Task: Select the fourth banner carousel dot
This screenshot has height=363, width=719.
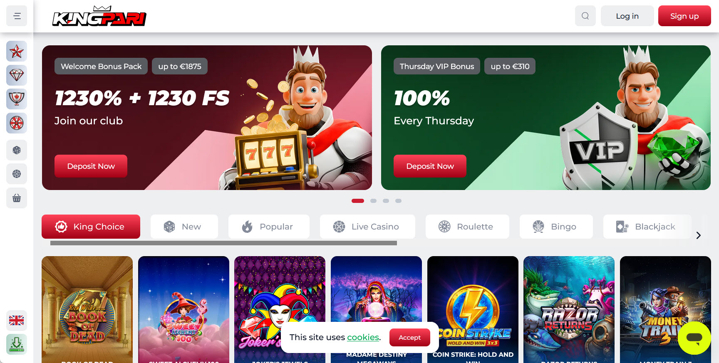Action: (398, 201)
